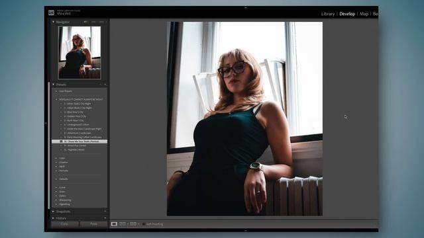Image resolution: width=424 pixels, height=238 pixels.
Task: Open the Before/After view options dropdown arrow
Action: coord(138,224)
